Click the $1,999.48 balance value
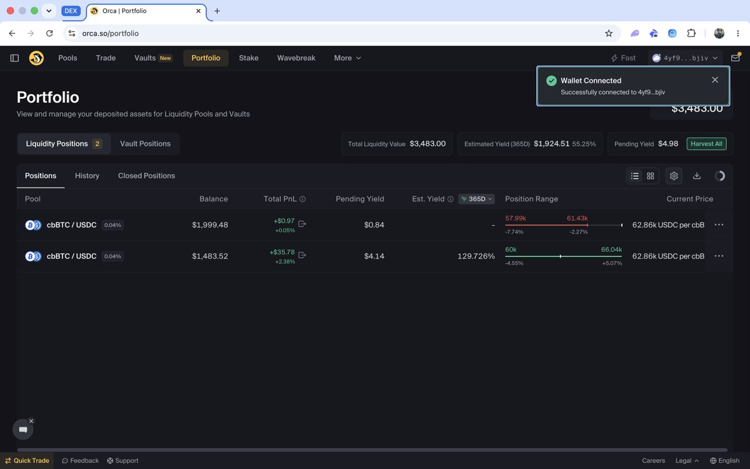The height and width of the screenshot is (469, 750). (210, 225)
